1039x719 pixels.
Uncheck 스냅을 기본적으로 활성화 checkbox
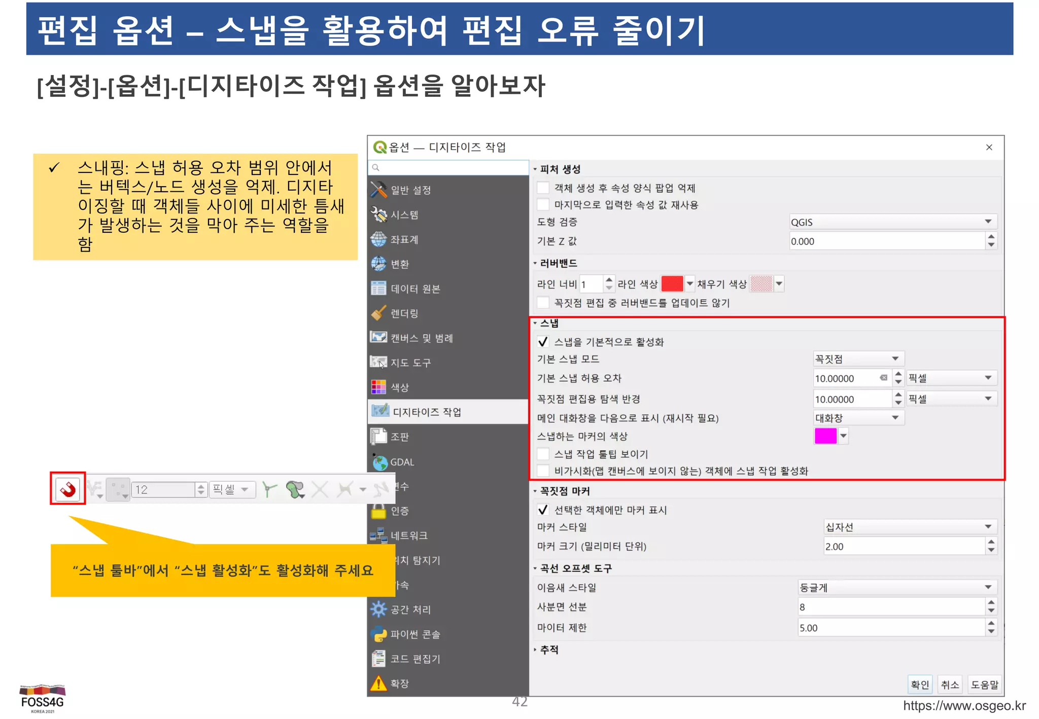pyautogui.click(x=543, y=341)
